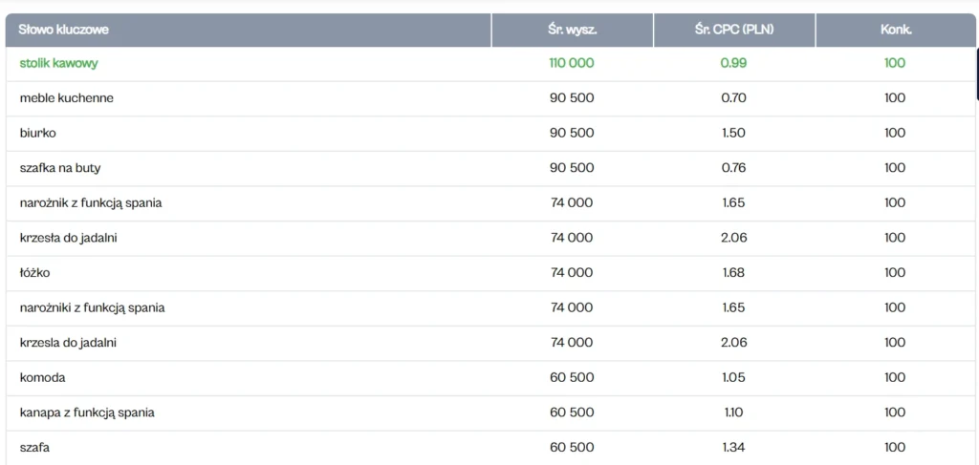Select the 1.50 CPC value for biurko
979x465 pixels.
733,133
